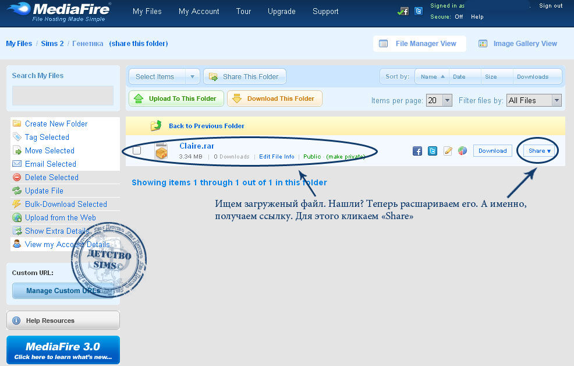Click the Facebook icon in the header
The image size is (574, 366).
403,11
